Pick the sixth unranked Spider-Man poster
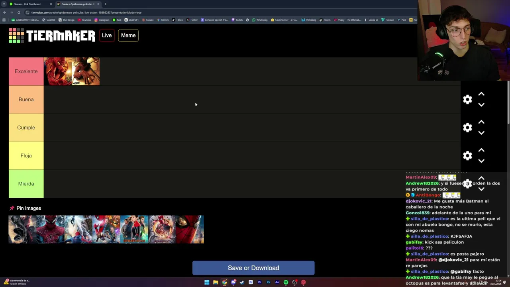The height and width of the screenshot is (287, 510). [162, 229]
